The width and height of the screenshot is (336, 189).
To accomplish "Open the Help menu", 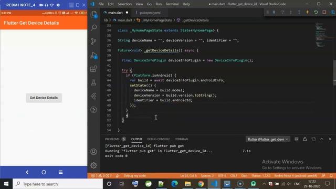I will pyautogui.click(x=186, y=4).
